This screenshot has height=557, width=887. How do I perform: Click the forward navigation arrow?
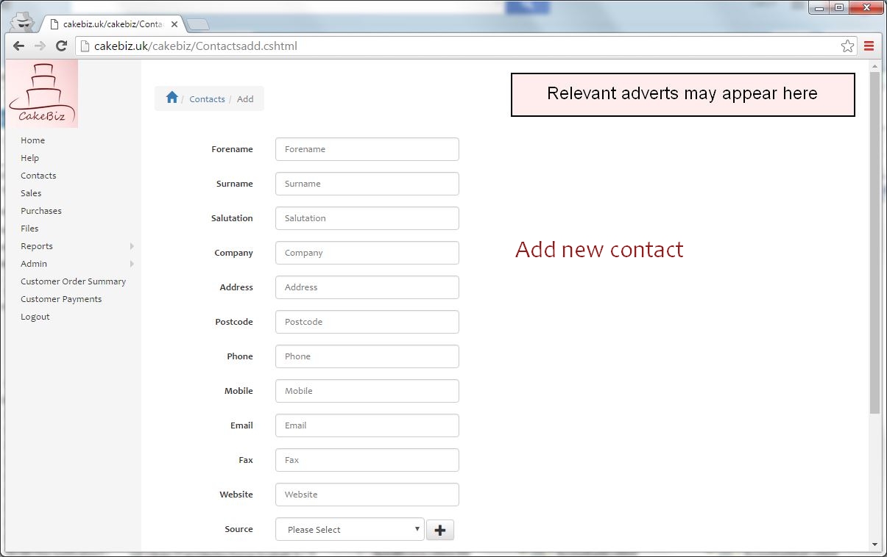40,46
